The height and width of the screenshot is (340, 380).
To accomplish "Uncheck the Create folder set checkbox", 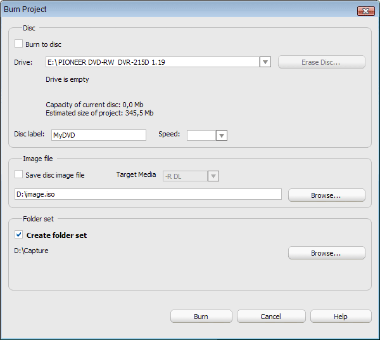I will (x=18, y=235).
